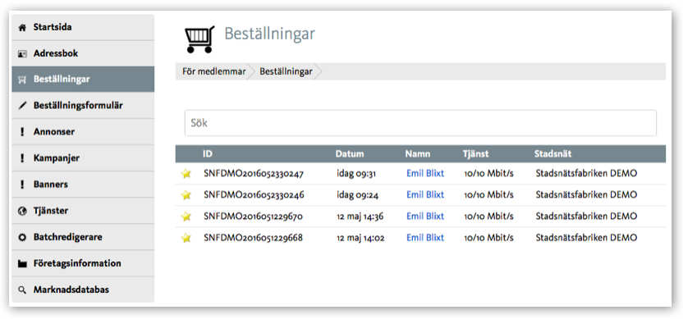Screen dimensions: 688x319
Task: Click the Tjänst column header
Action: pyautogui.click(x=475, y=154)
